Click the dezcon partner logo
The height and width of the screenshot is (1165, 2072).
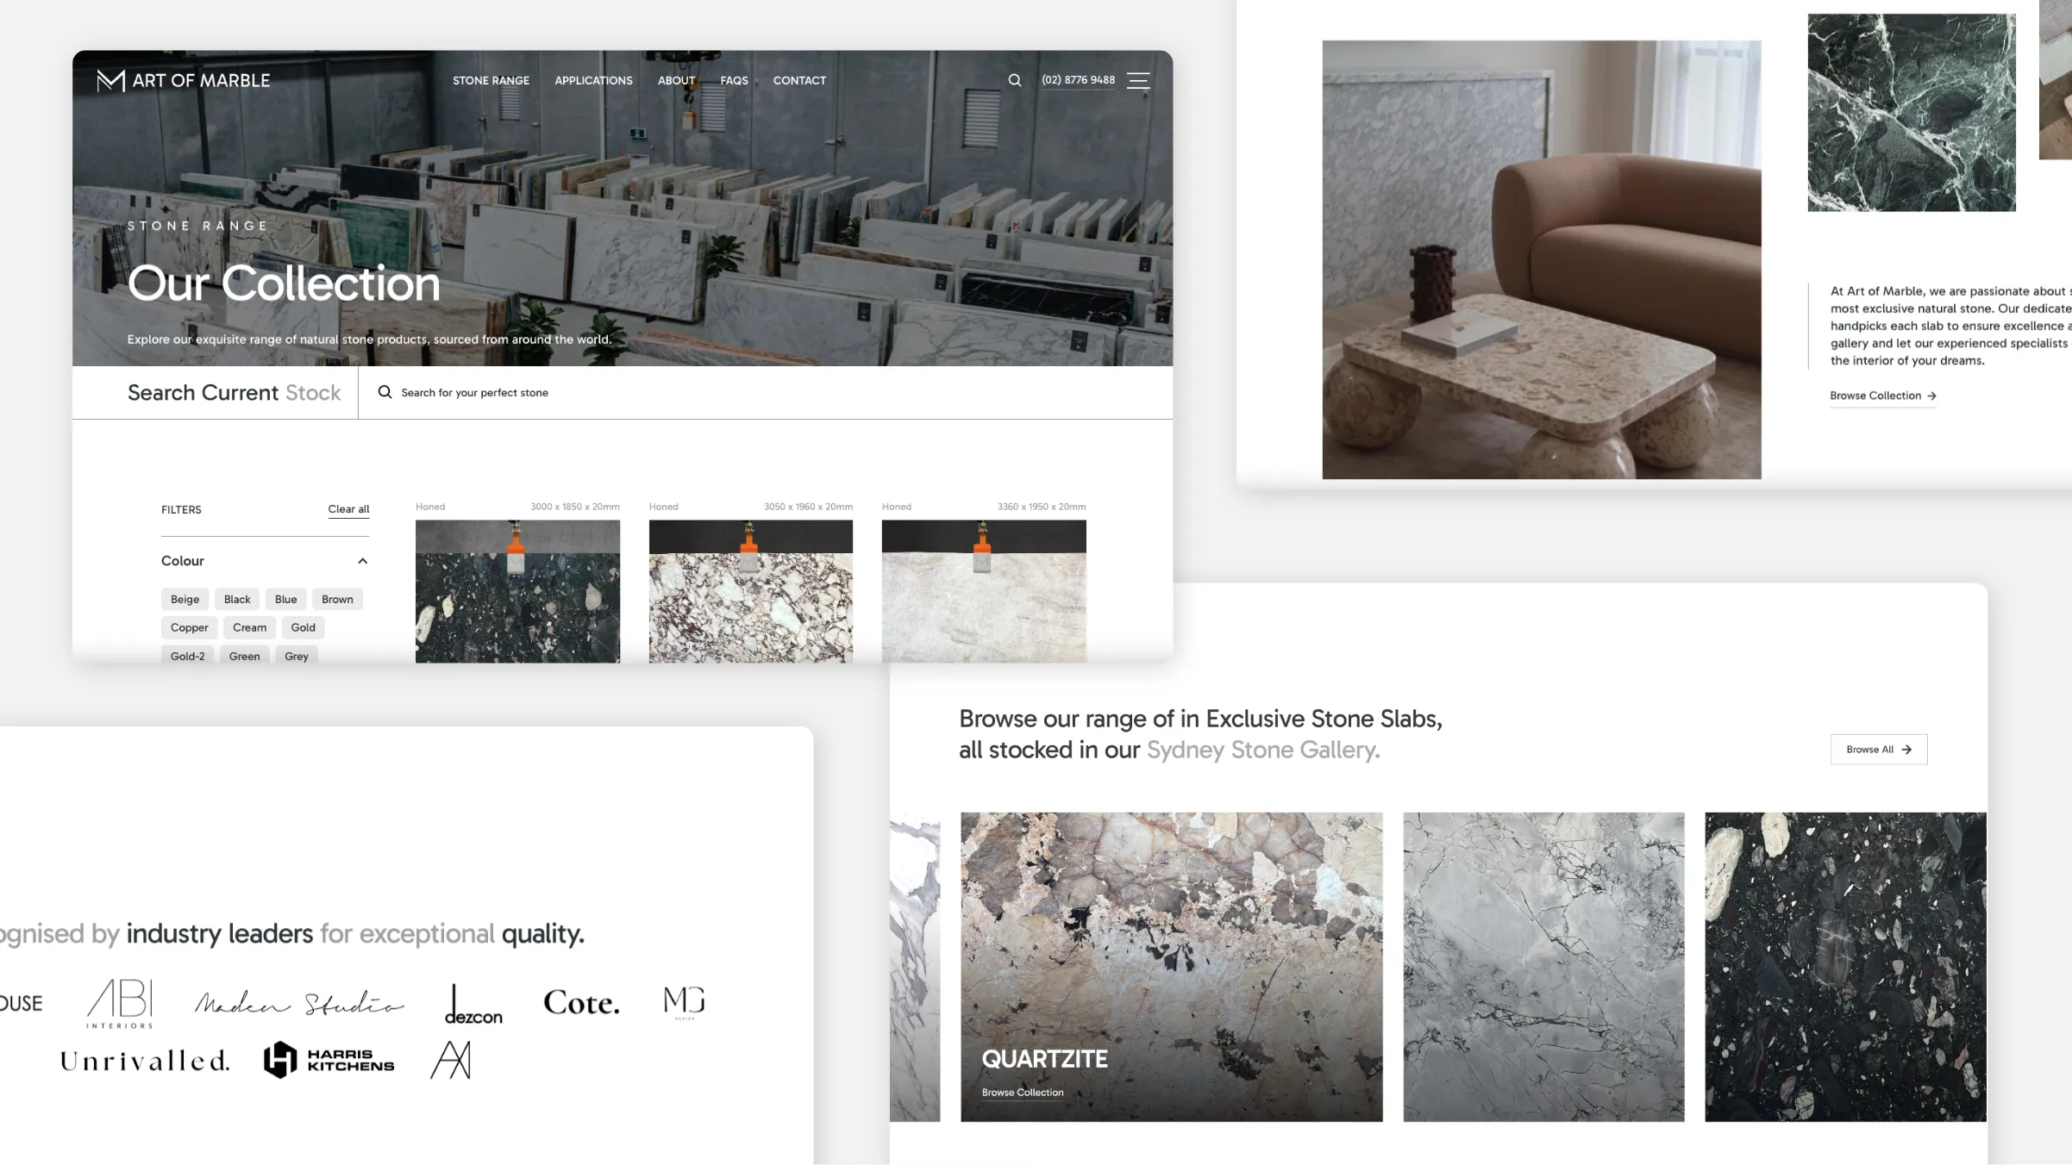click(x=473, y=1005)
